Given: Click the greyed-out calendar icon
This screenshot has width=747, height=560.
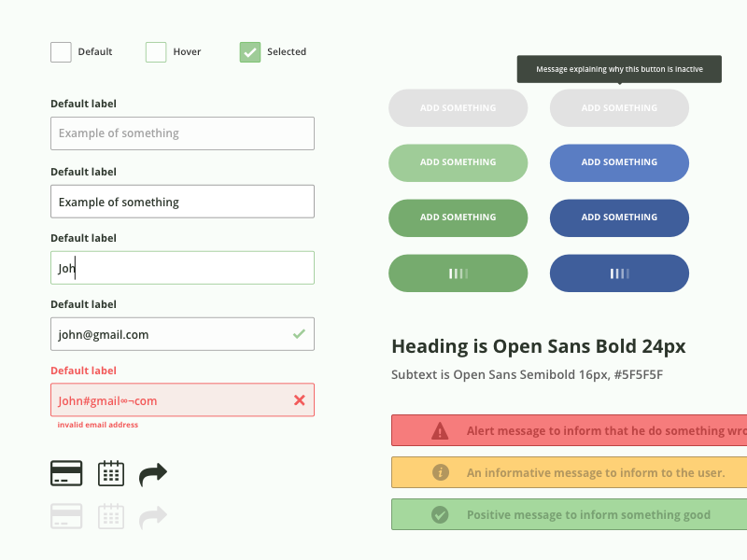Looking at the screenshot, I should (x=111, y=516).
